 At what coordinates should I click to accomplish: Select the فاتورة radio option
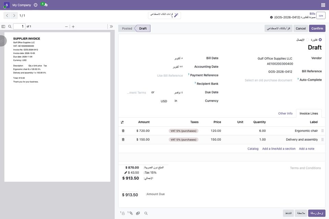pos(320,40)
